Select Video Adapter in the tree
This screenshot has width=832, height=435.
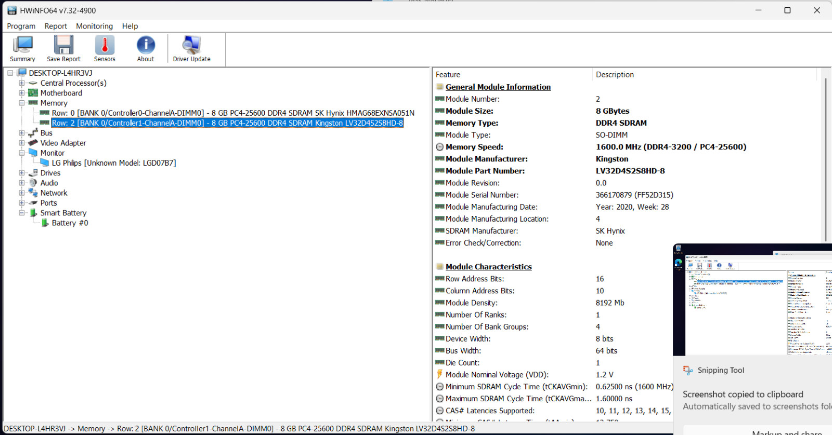coord(63,143)
